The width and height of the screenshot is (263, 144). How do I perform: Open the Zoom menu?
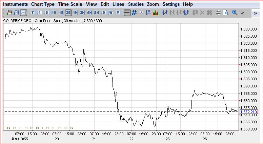click(x=153, y=4)
